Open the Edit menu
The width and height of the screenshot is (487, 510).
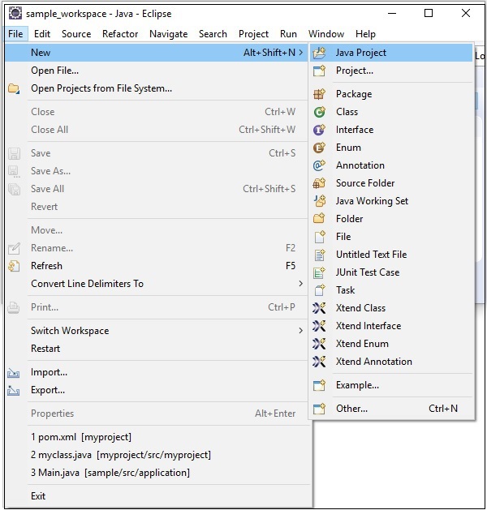pos(42,34)
